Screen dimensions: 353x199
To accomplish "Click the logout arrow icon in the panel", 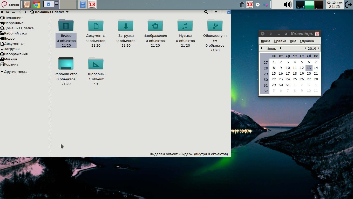I will tap(348, 5).
